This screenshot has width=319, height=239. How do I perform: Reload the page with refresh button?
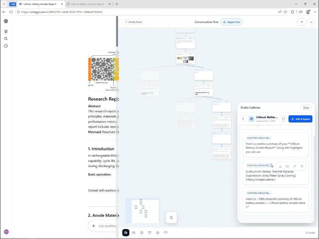[11, 12]
